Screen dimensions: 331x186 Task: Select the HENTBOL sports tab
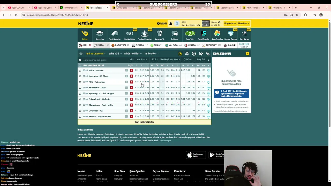(x=192, y=45)
